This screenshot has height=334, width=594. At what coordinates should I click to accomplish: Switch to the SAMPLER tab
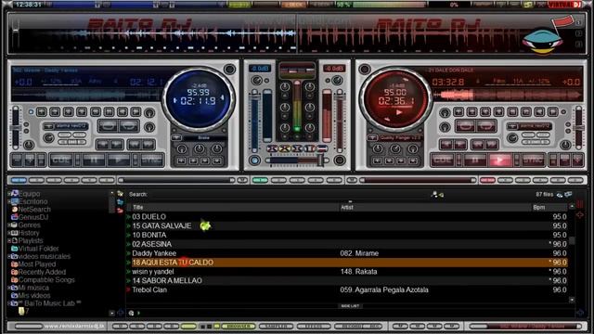[277, 326]
